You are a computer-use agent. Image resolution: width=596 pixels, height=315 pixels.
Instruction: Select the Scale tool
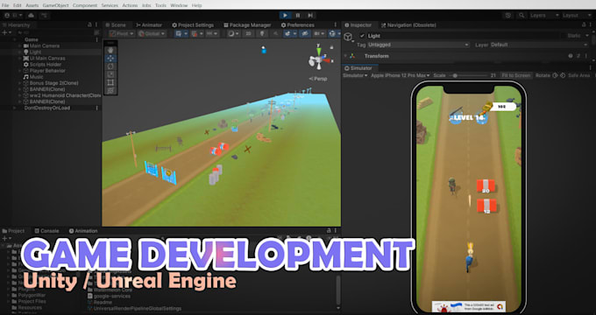[x=110, y=74]
